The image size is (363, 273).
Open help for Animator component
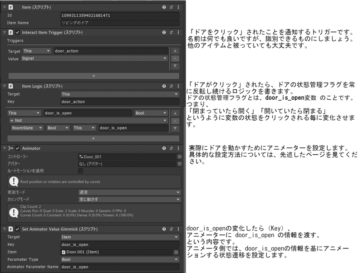[164, 148]
